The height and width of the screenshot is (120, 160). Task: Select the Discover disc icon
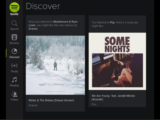(14, 51)
